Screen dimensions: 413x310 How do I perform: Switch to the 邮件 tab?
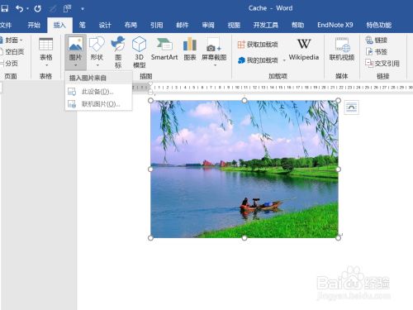(183, 25)
